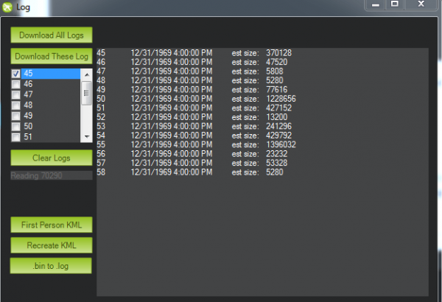The height and width of the screenshot is (302, 442).
Task: Enable the checkbox for log 47
Action: 15,95
